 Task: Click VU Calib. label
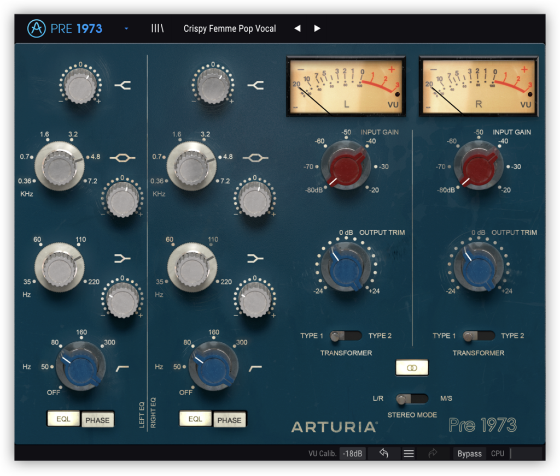[322, 454]
